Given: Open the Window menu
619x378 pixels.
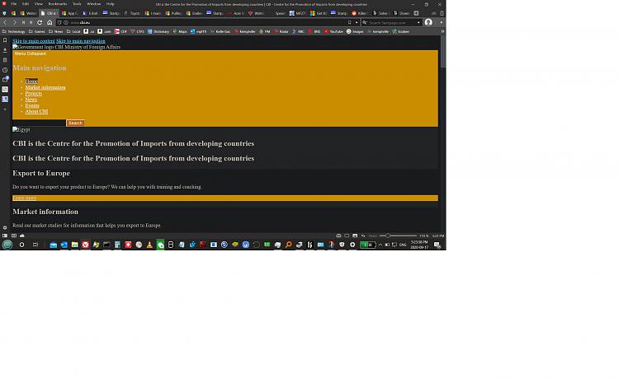Looking at the screenshot, I should click(93, 4).
